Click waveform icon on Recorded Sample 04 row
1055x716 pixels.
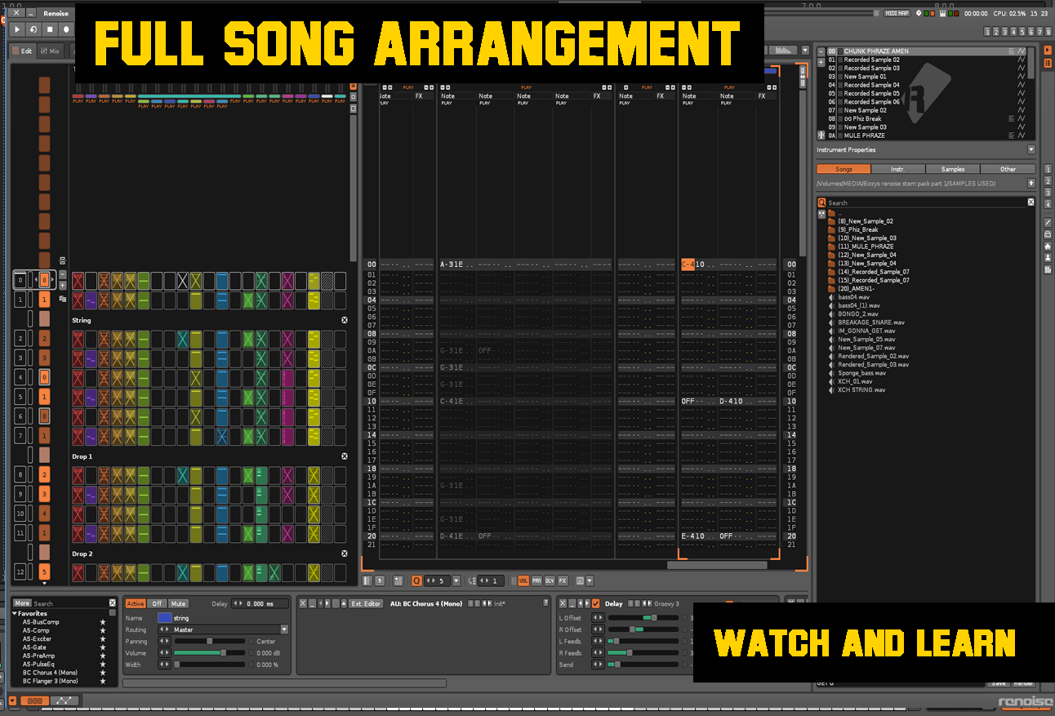(x=1021, y=85)
